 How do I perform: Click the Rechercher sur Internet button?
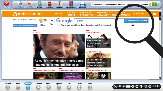point(136,21)
